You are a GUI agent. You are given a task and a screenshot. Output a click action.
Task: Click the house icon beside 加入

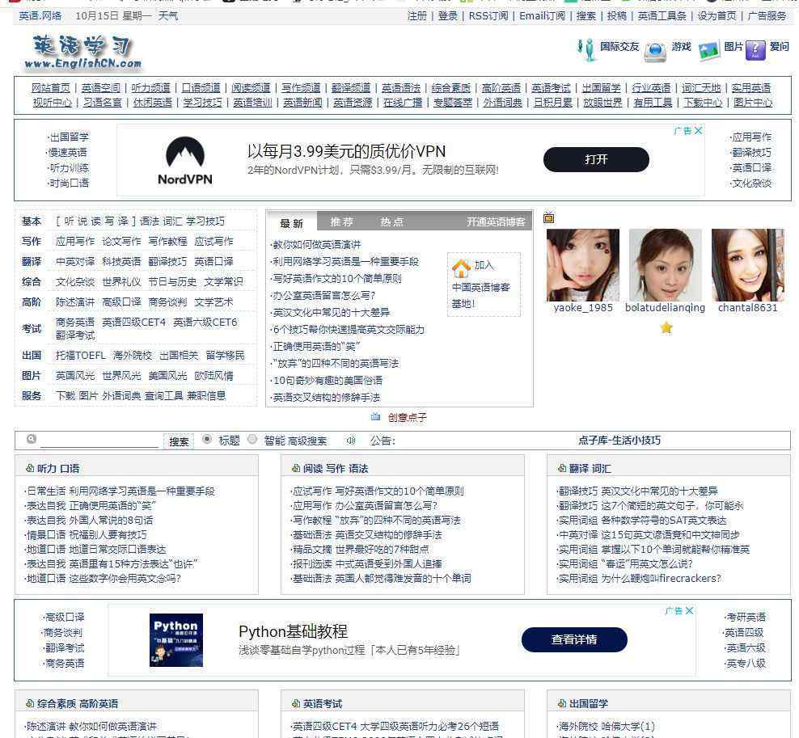tap(461, 268)
